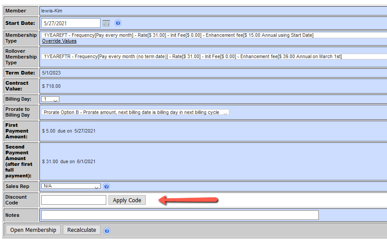Viewport: 387px width, 239px height.
Task: Open the Membership Type dropdown
Action: click(x=213, y=35)
